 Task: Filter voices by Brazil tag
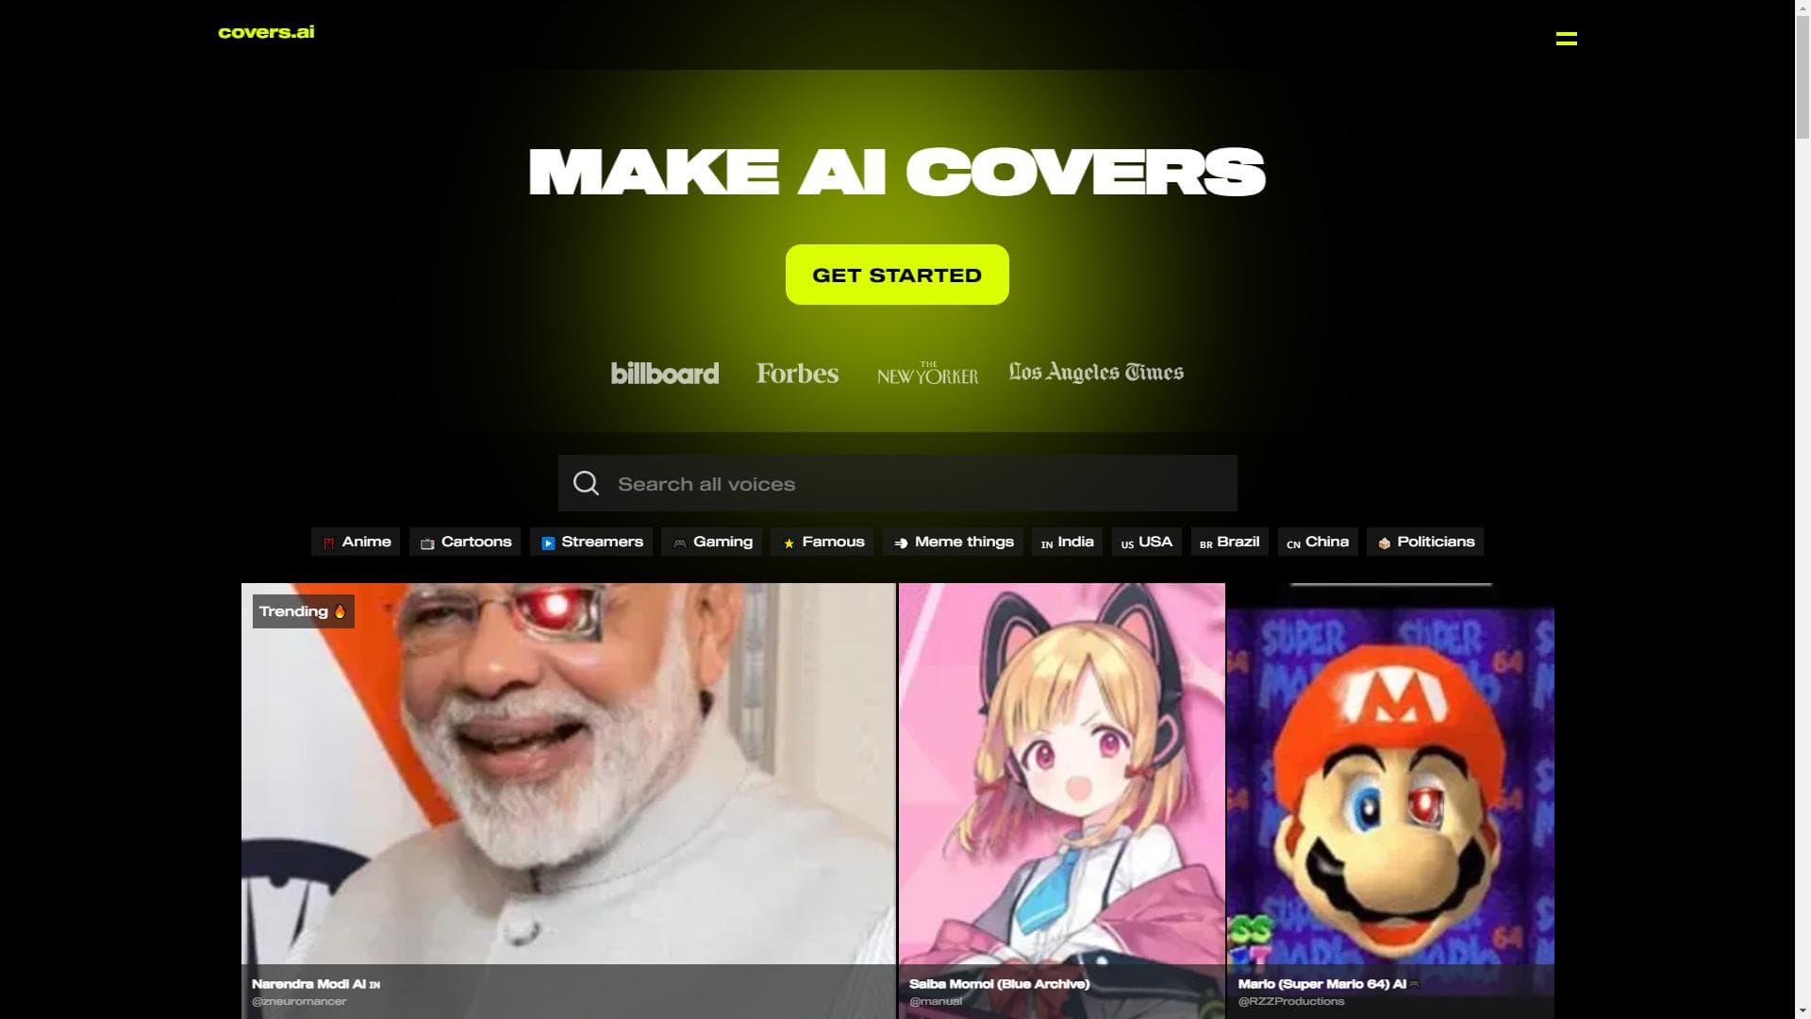1230,542
